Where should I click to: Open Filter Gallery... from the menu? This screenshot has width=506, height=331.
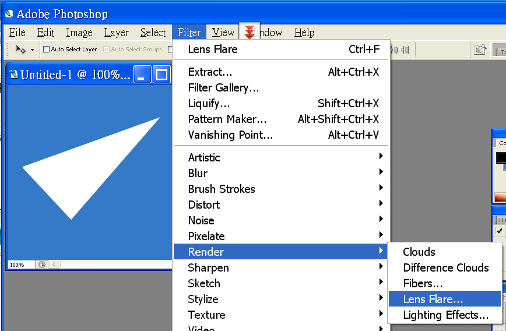281,87
